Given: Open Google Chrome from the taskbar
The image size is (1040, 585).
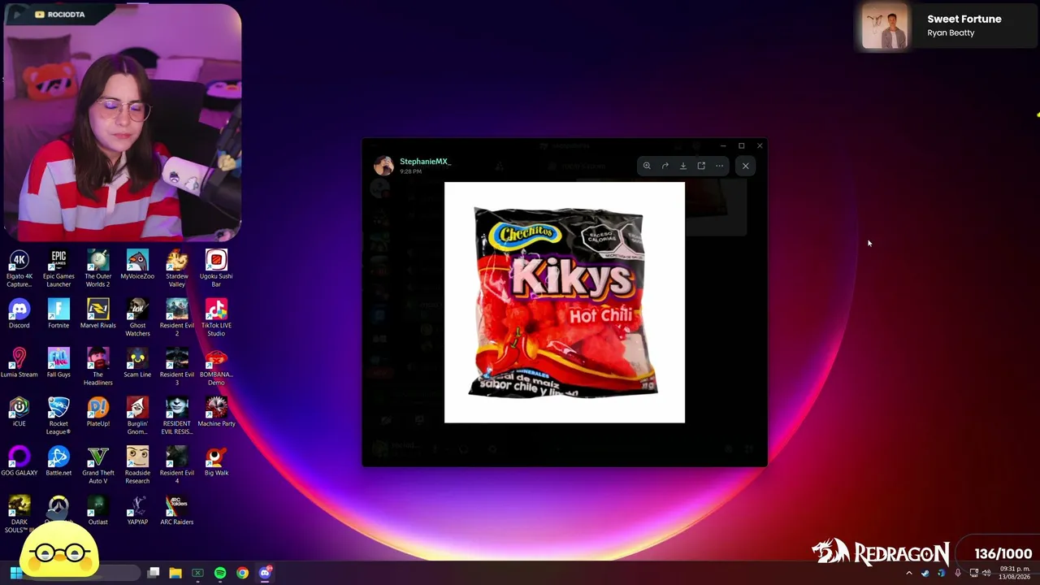Looking at the screenshot, I should [x=242, y=573].
